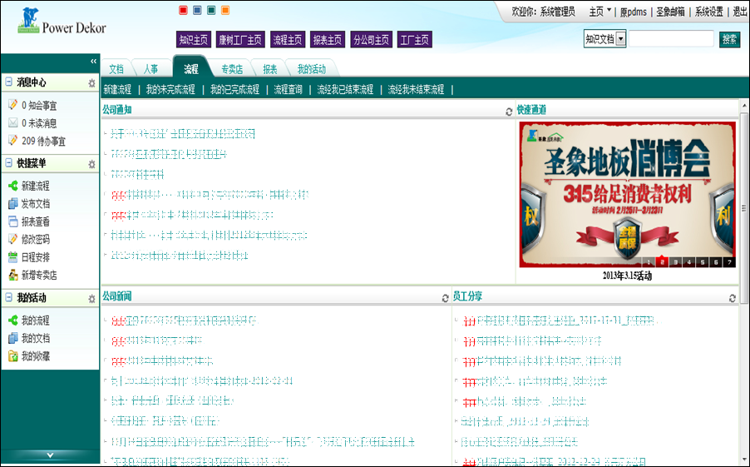Switch to the 我的活动 tab
Image resolution: width=750 pixels, height=467 pixels.
pos(312,69)
